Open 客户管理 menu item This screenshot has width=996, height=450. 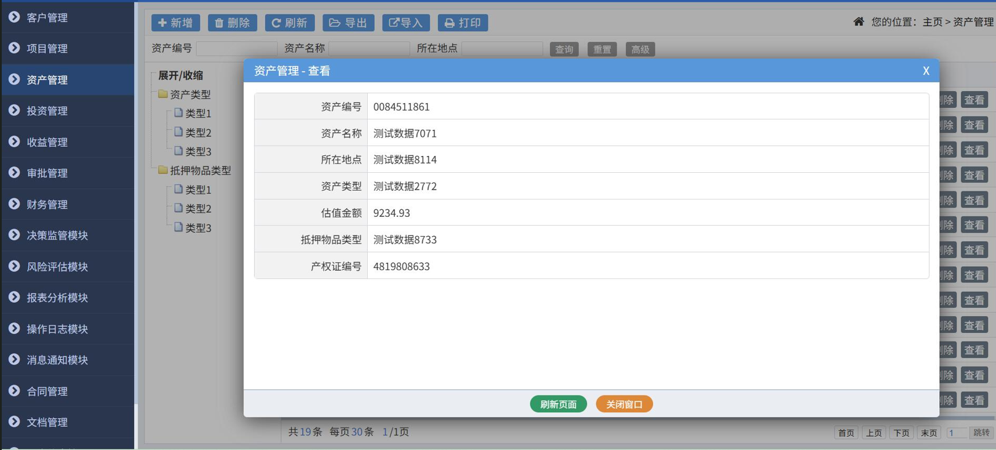pos(67,17)
